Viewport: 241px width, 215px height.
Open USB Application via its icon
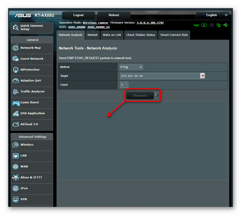click(16, 114)
